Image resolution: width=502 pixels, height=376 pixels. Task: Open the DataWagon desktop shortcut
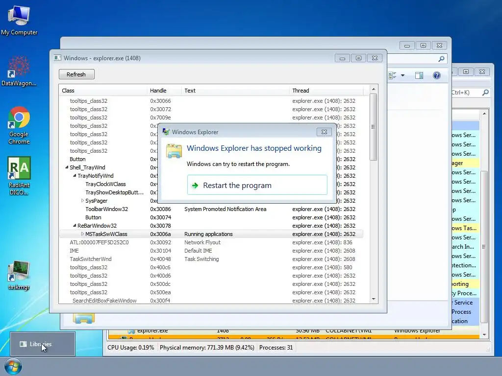[x=19, y=71]
